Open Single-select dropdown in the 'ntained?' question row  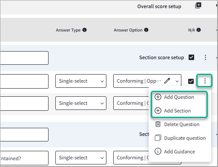[81, 158]
